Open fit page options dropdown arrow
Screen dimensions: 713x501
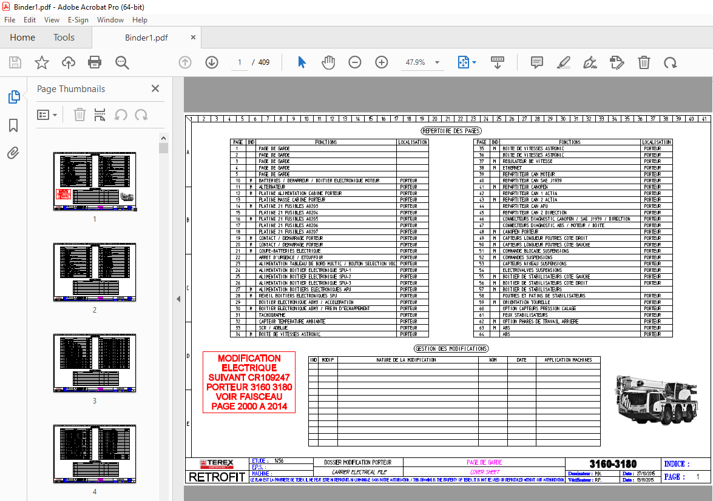[x=475, y=62]
